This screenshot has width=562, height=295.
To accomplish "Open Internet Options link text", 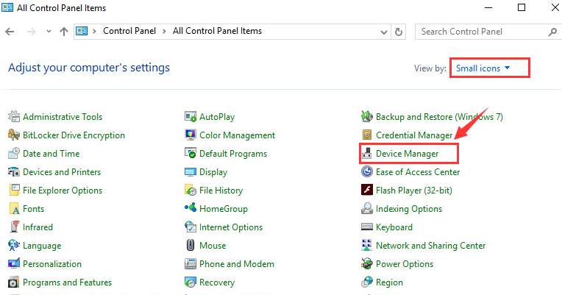I will 231,227.
